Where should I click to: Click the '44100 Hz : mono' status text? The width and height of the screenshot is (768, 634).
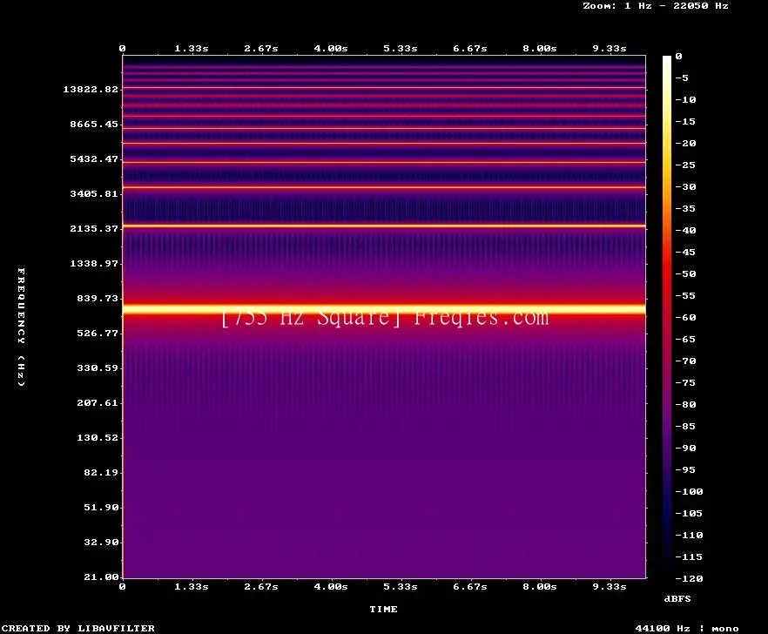687,628
